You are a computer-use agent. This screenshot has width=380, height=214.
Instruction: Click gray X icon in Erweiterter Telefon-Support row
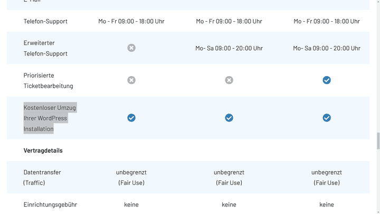pyautogui.click(x=131, y=48)
